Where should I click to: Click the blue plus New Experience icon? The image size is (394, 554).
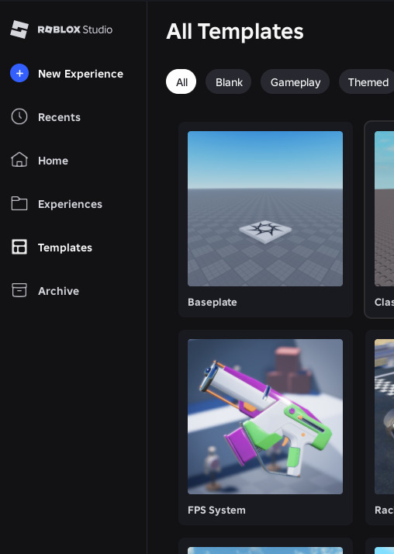[19, 73]
